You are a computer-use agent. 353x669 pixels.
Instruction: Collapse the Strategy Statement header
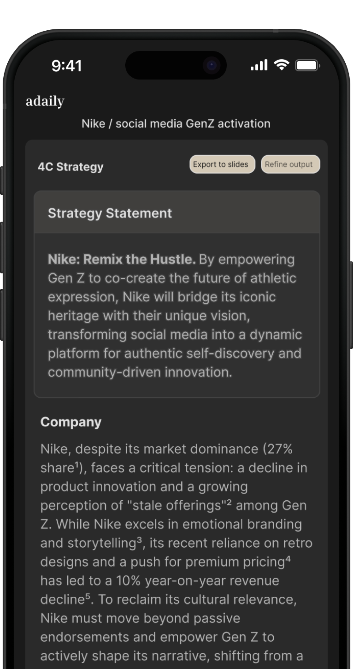click(x=177, y=213)
